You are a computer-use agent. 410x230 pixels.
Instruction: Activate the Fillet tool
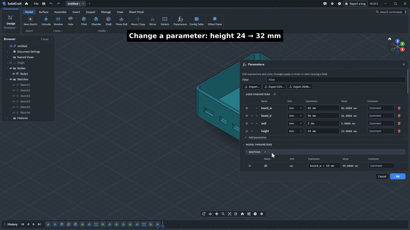pos(84,21)
